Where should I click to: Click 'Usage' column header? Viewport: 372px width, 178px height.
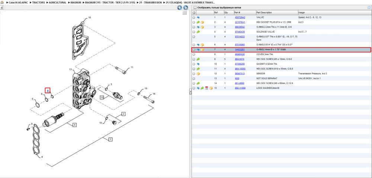(301, 13)
